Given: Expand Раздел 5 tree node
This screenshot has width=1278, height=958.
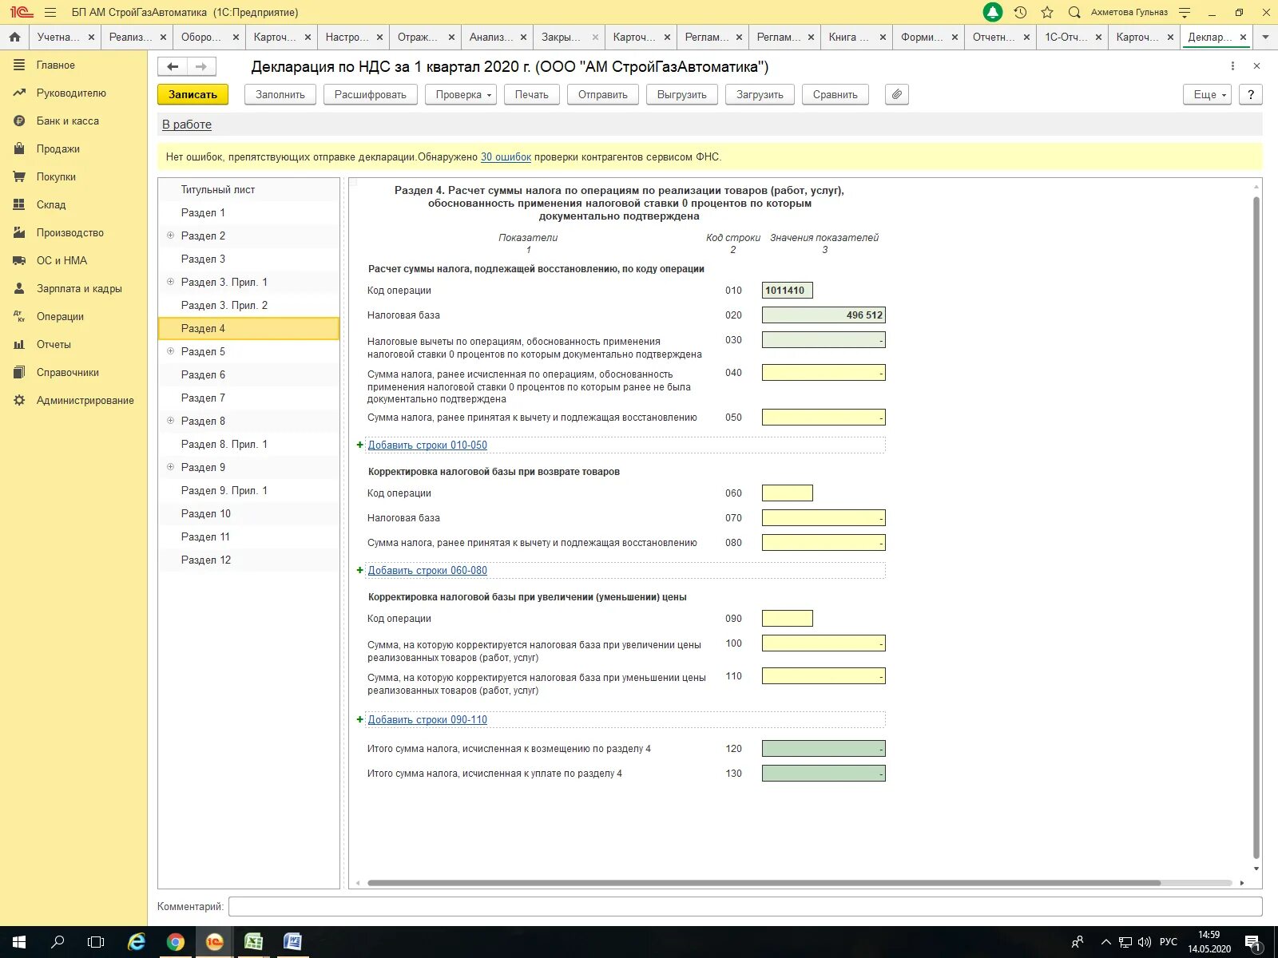Looking at the screenshot, I should click(x=170, y=351).
